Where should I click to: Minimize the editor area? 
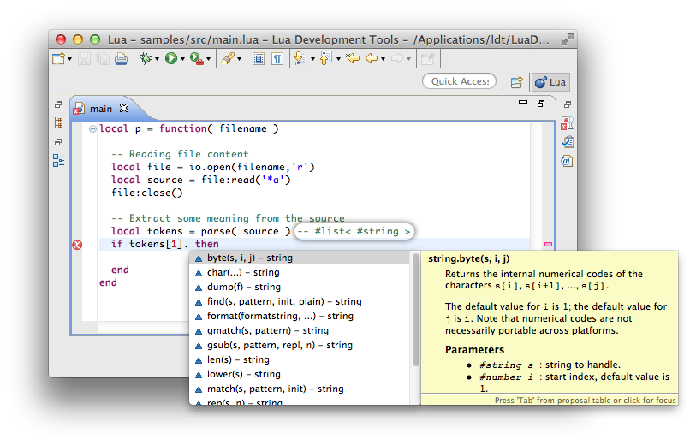523,102
